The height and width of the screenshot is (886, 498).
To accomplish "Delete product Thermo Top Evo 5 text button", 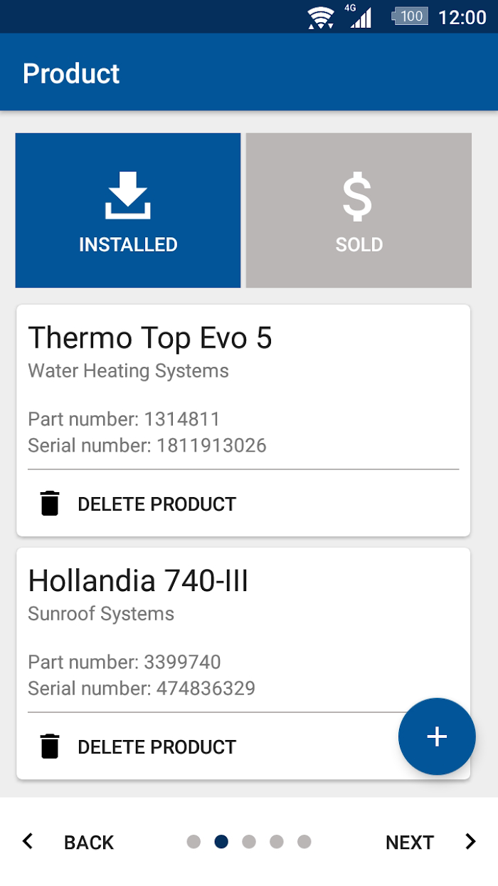I will click(157, 504).
